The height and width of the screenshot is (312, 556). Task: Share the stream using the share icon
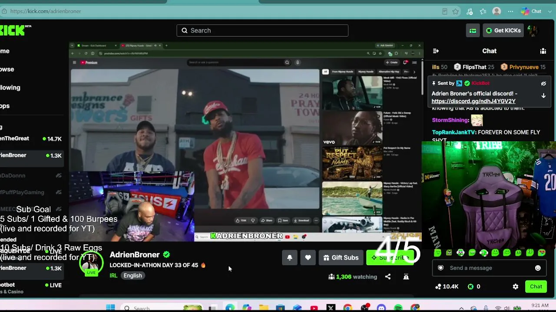point(388,276)
